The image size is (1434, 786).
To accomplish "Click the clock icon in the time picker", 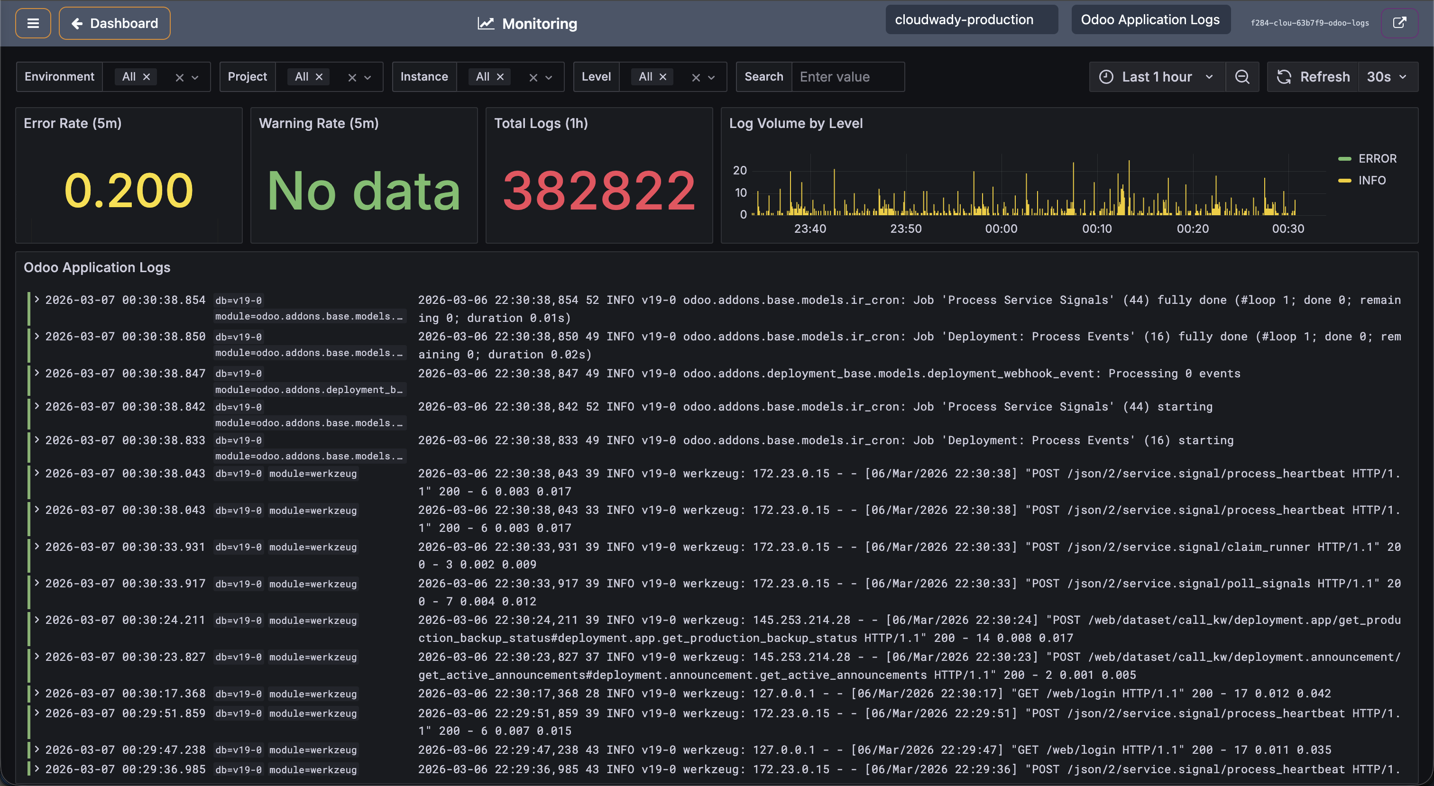I will pos(1107,77).
